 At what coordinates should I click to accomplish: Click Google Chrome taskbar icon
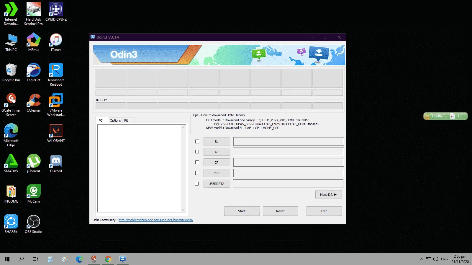[108, 259]
